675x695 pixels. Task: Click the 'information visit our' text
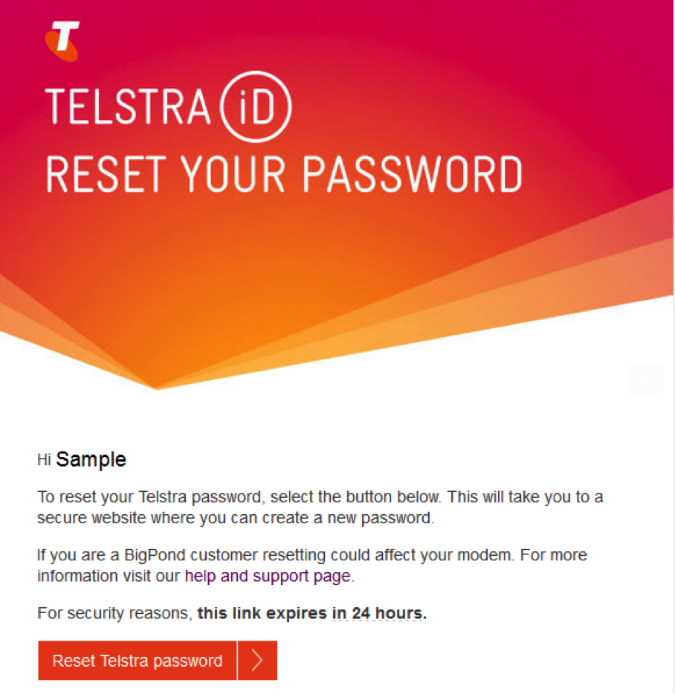tap(109, 576)
